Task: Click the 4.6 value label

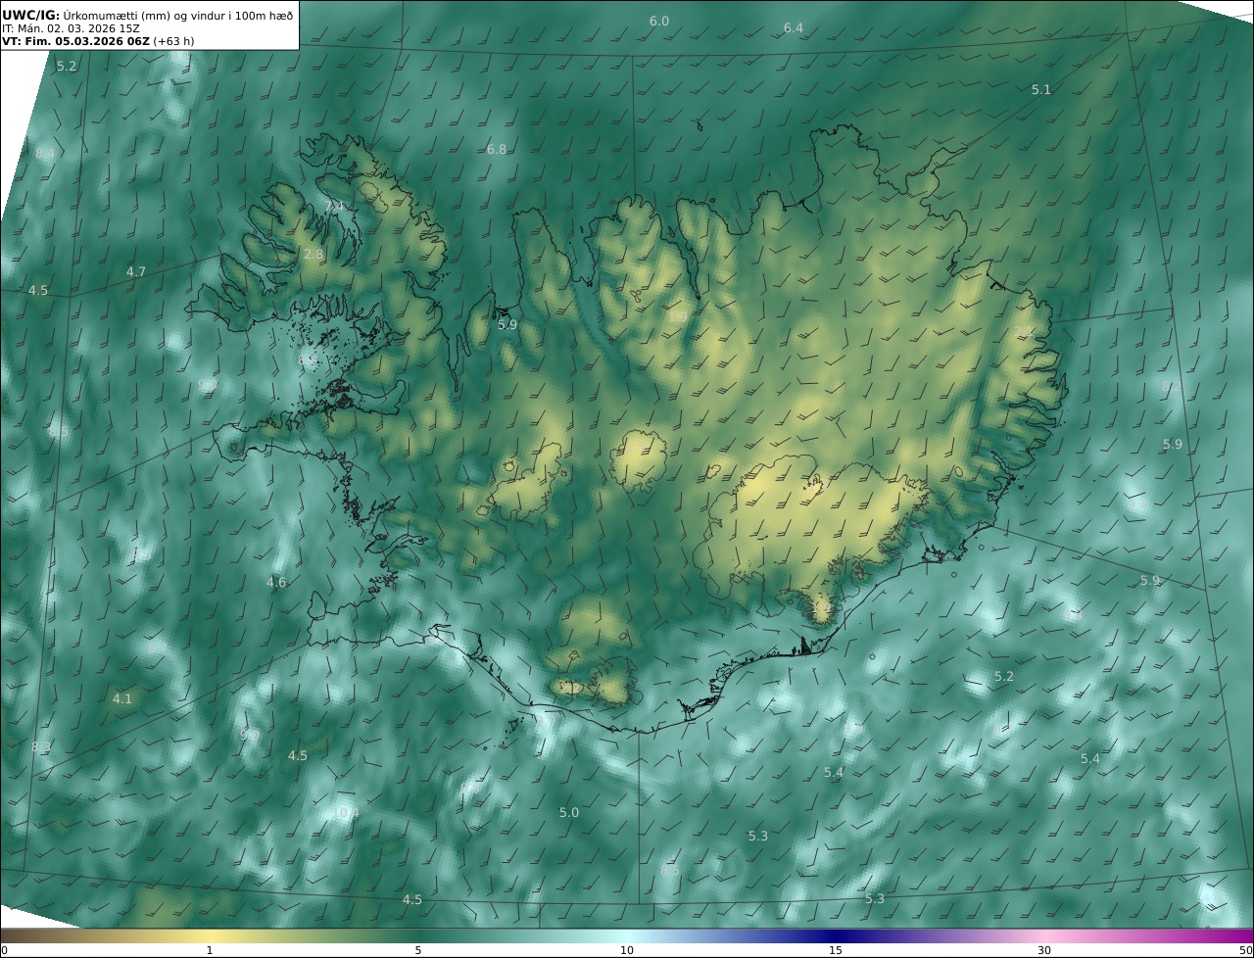Action: click(276, 583)
